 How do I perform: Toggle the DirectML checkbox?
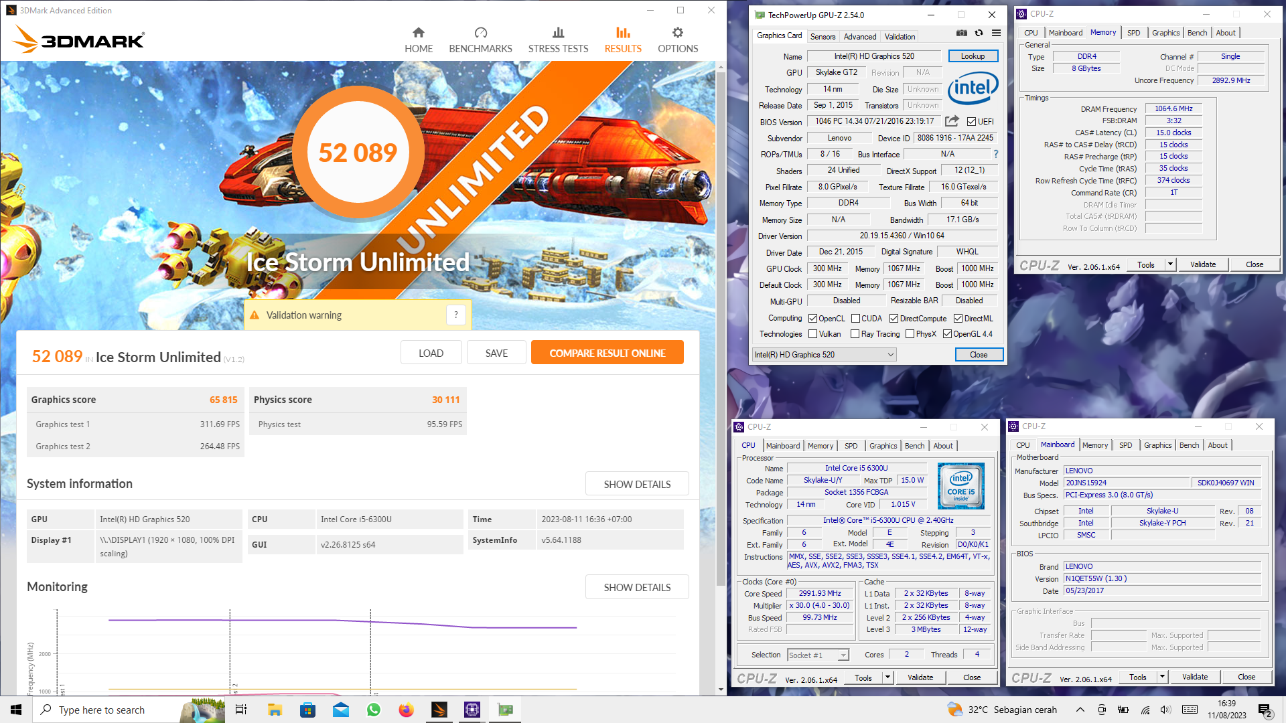point(958,319)
